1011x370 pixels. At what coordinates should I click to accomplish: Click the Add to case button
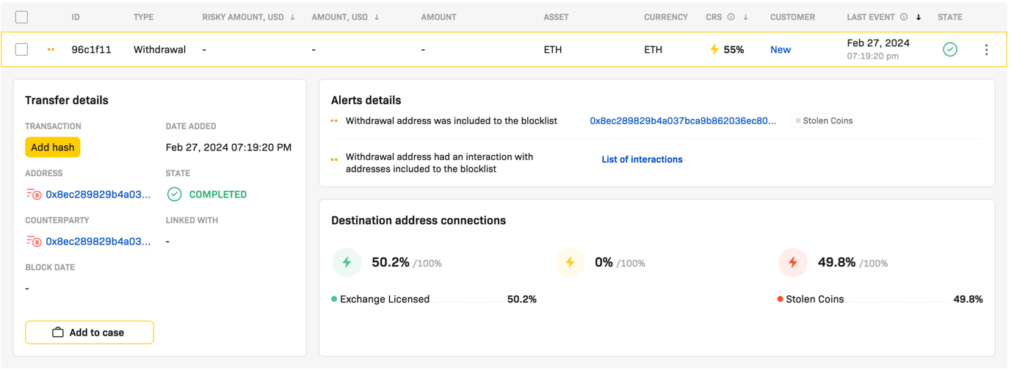90,333
